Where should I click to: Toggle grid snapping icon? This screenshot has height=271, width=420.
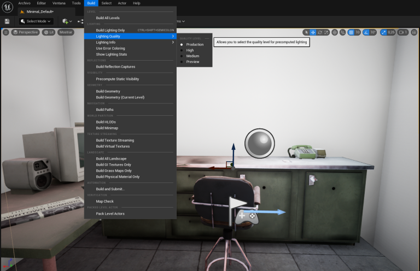click(x=351, y=32)
